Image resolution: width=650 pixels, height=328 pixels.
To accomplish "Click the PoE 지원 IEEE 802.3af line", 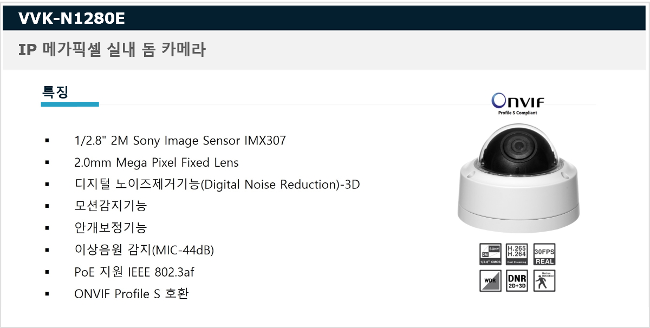I will [x=134, y=272].
